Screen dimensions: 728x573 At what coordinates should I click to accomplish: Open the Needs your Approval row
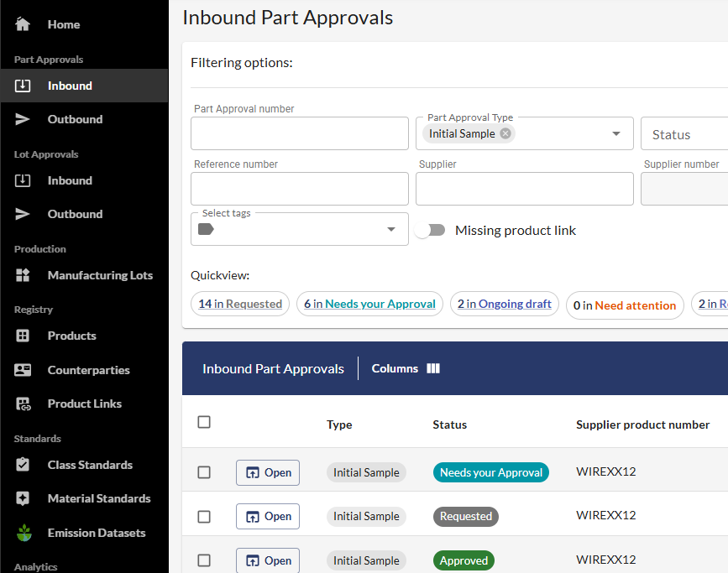268,472
